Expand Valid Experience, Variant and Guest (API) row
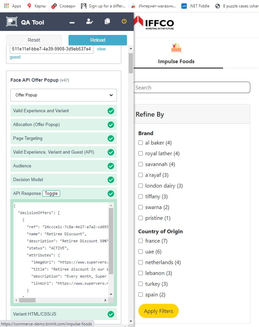This screenshot has height=327, width=259. pos(63,152)
